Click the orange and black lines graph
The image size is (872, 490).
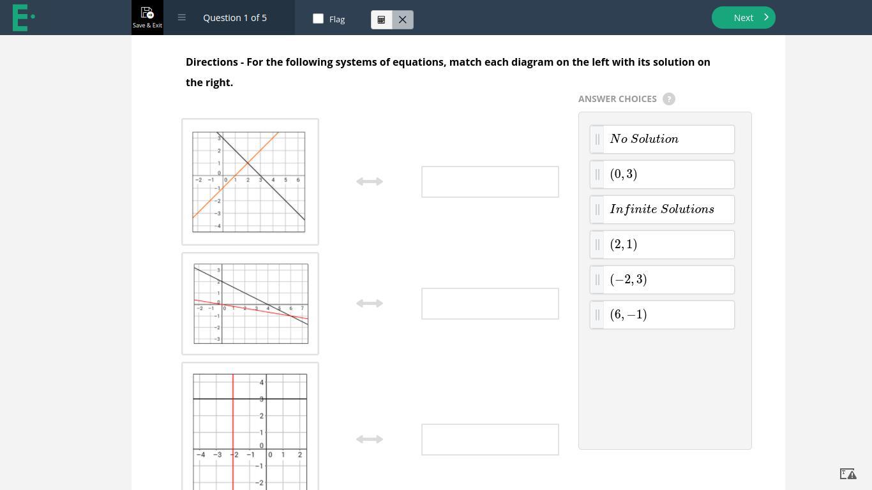(250, 182)
